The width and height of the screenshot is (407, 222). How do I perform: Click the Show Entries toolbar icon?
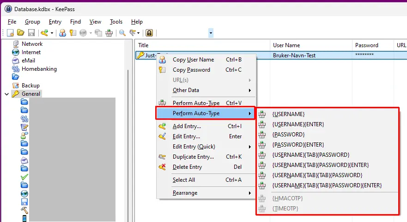[x=133, y=33]
